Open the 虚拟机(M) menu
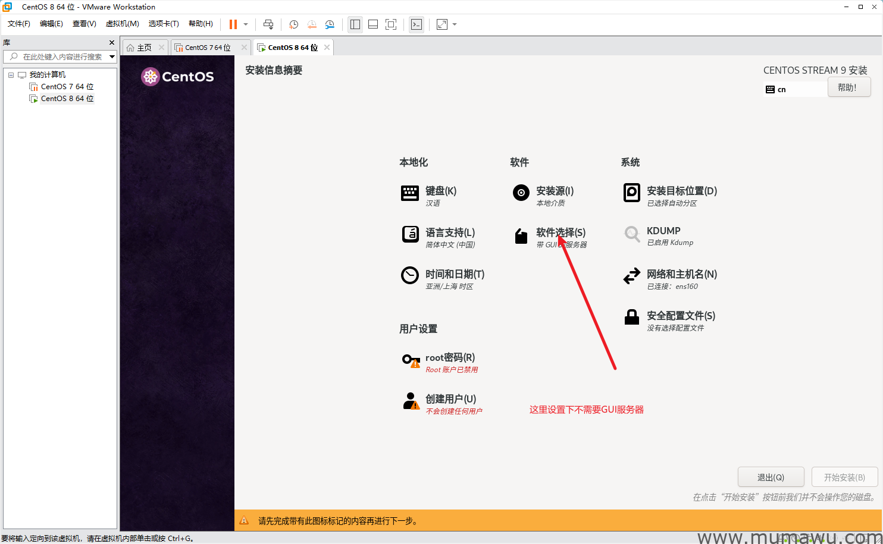This screenshot has width=883, height=544. [x=122, y=24]
